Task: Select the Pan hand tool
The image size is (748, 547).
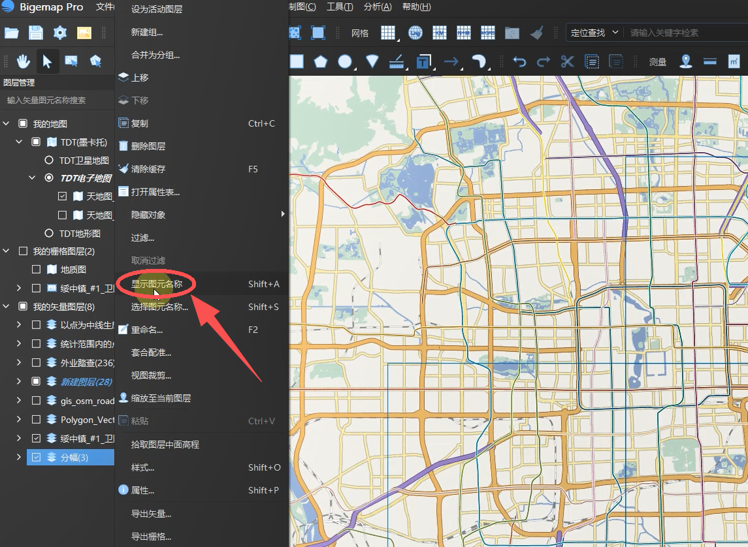Action: 23,61
